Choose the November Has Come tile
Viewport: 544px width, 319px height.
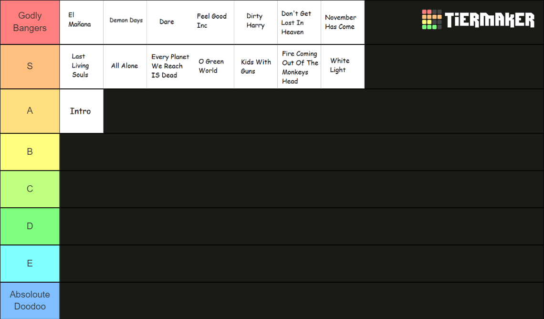pos(343,22)
